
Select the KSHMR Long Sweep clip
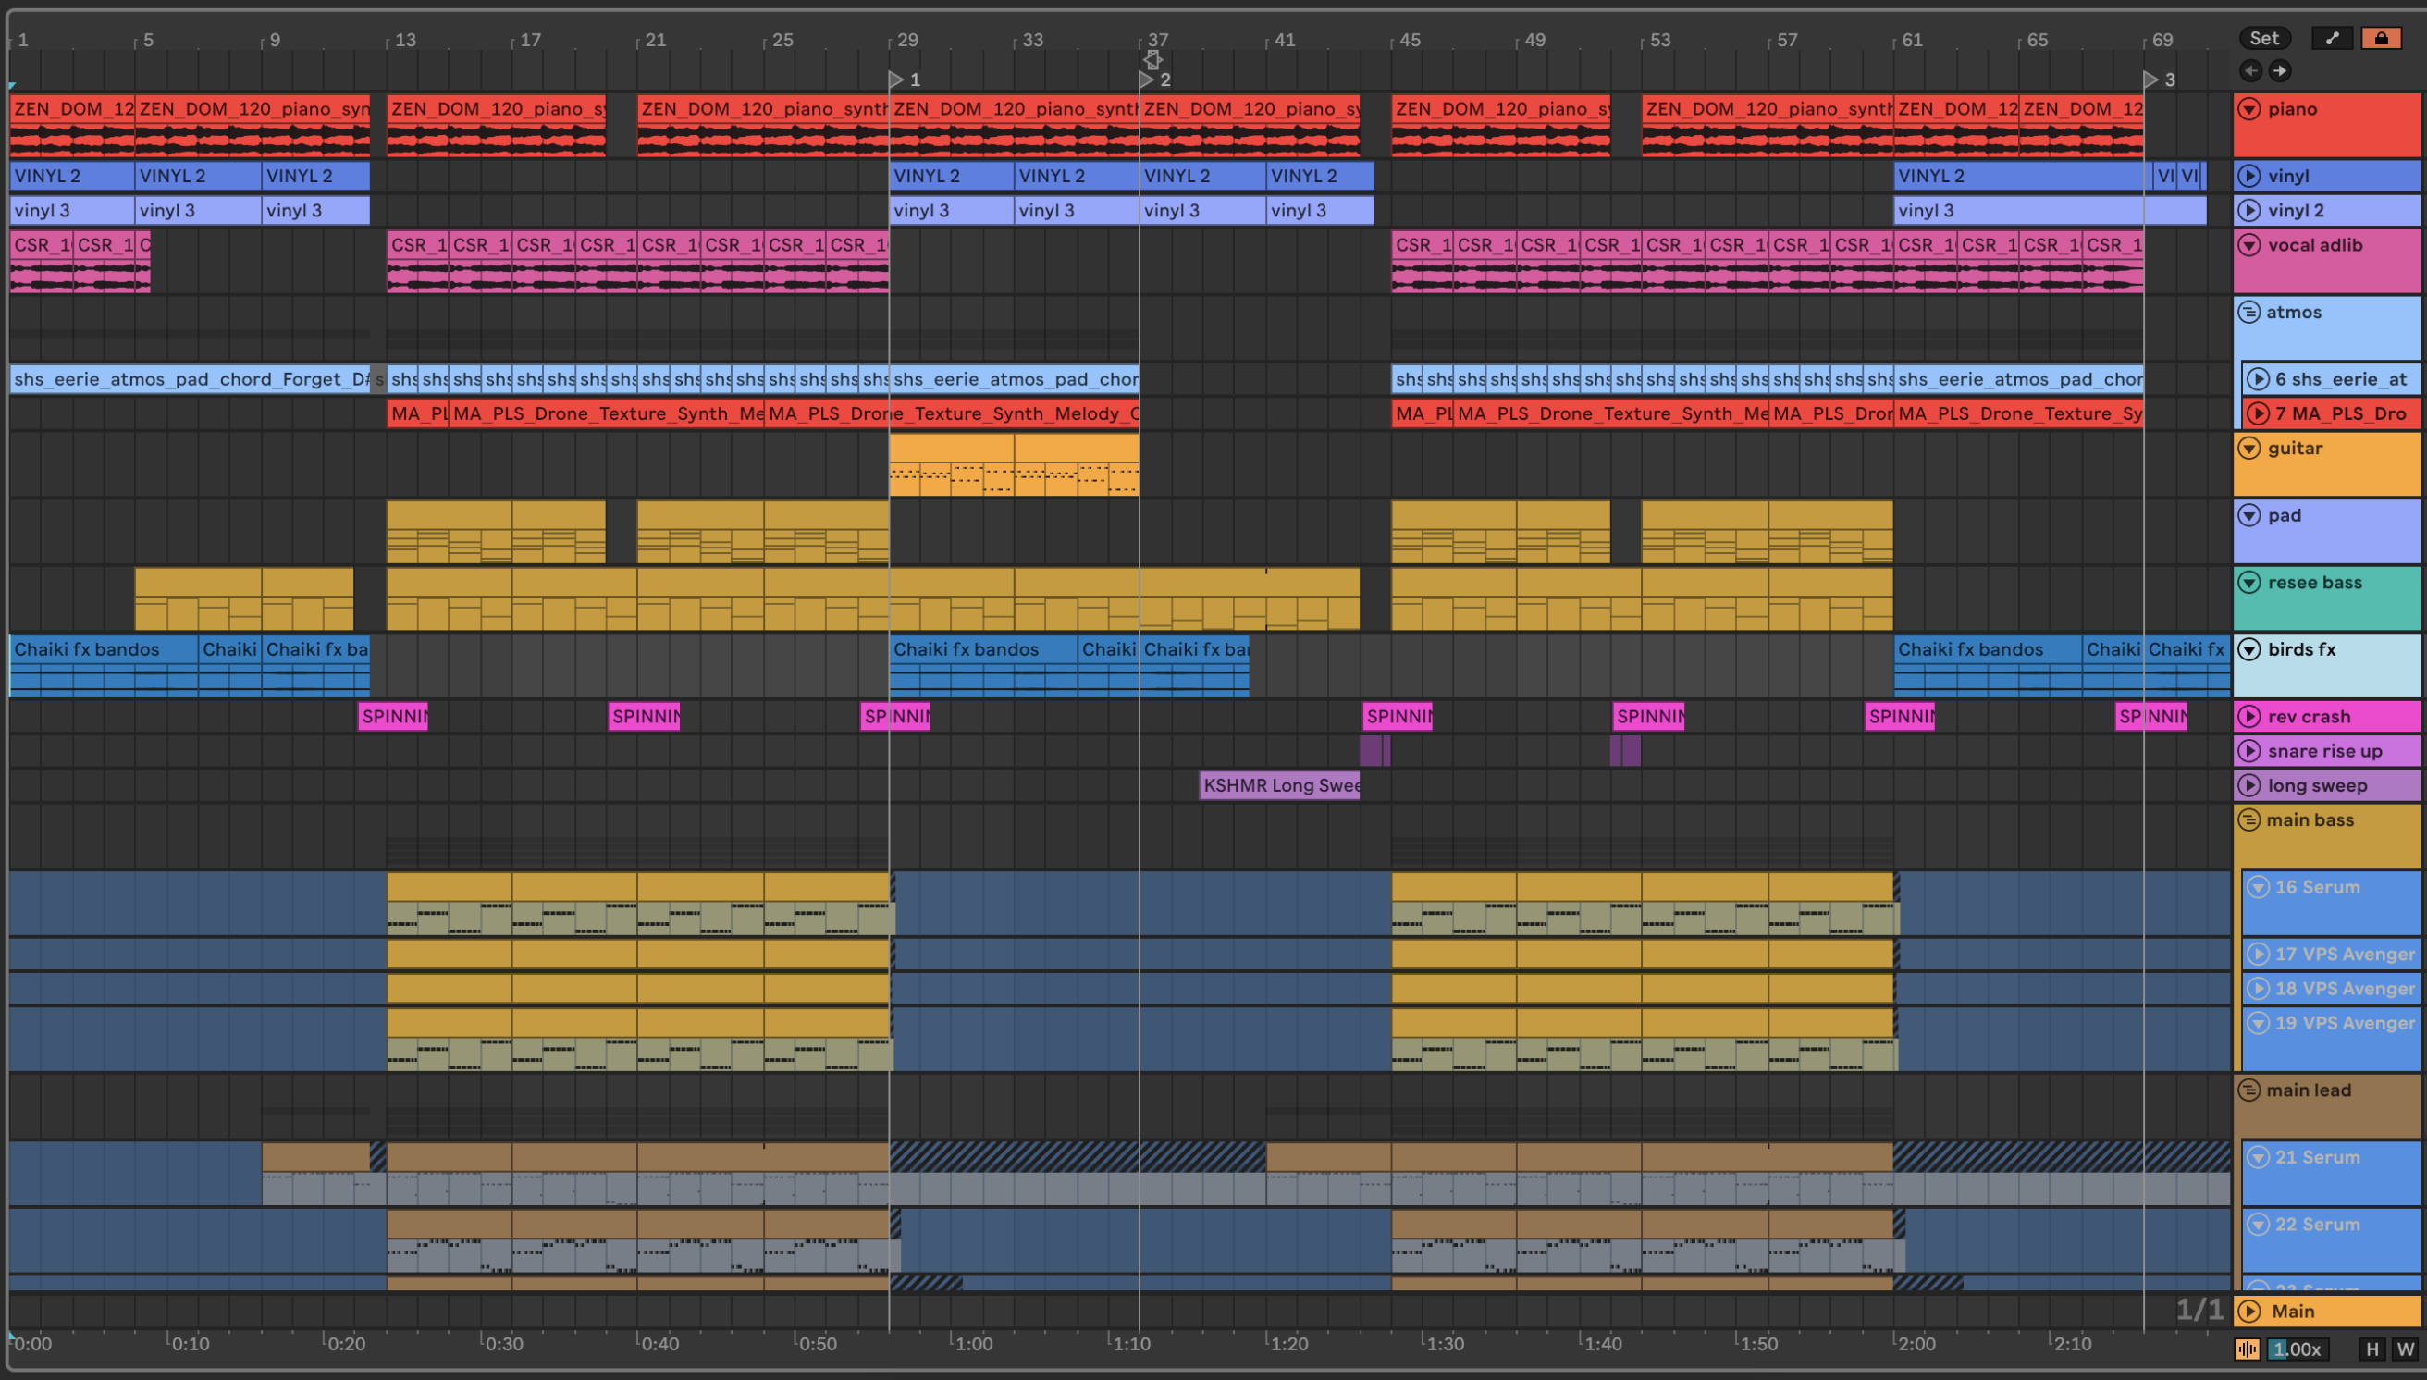pyautogui.click(x=1278, y=784)
